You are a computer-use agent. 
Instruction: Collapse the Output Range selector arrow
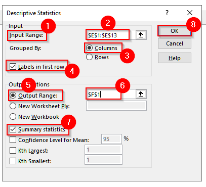tap(141, 94)
